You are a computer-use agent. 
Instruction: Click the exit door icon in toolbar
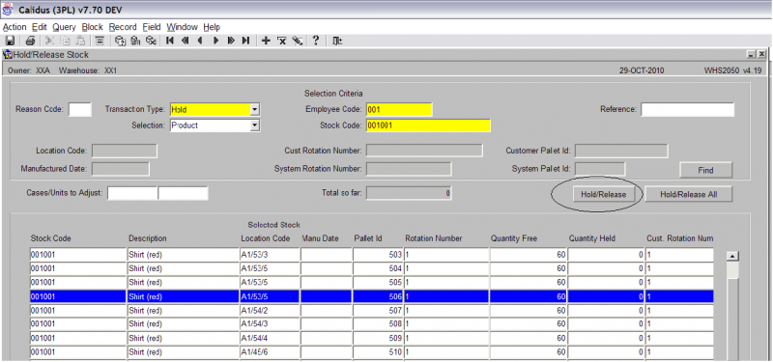tap(337, 41)
